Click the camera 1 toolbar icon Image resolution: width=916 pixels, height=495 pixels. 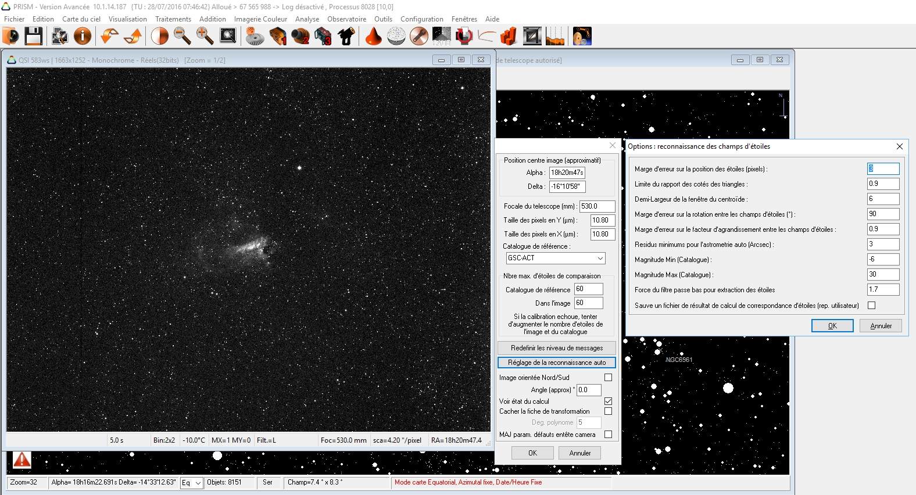click(278, 36)
